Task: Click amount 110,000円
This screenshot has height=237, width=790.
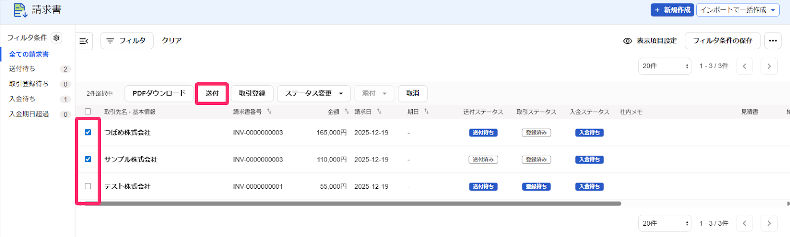Action: (x=331, y=160)
